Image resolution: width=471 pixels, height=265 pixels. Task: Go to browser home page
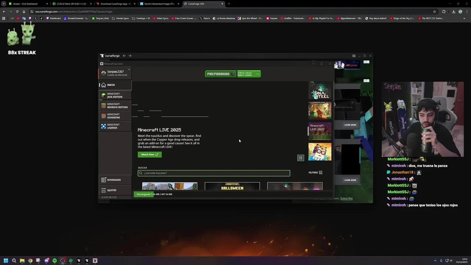pyautogui.click(x=24, y=11)
